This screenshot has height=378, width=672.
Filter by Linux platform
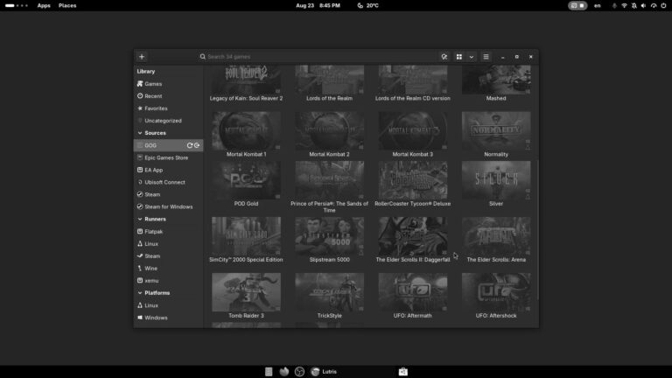168,305
